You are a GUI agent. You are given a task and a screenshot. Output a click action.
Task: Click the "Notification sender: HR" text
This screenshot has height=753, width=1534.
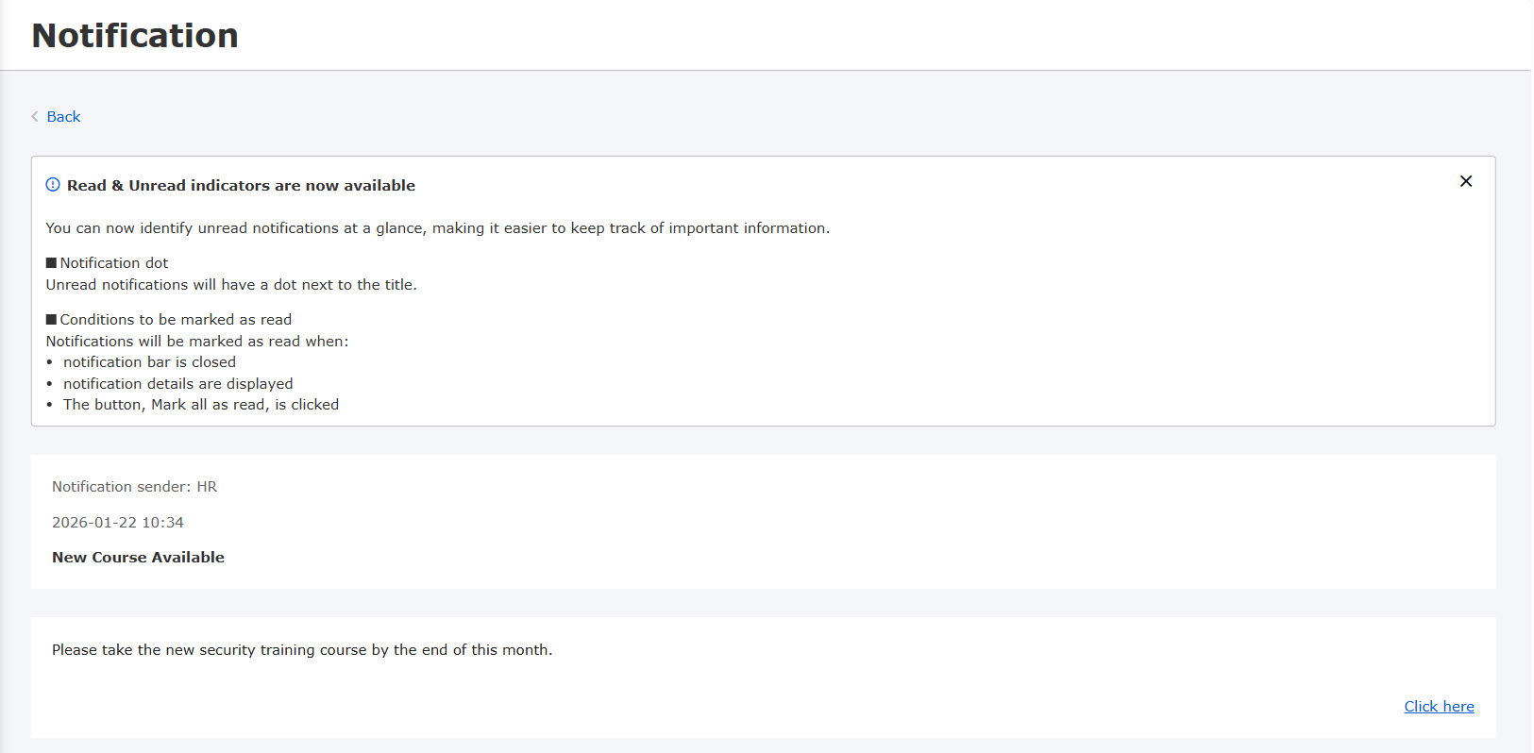134,487
